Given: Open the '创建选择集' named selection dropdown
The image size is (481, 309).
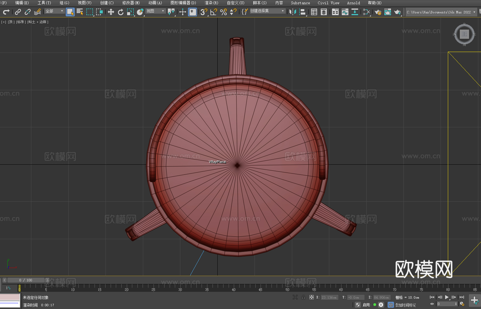Looking at the screenshot, I should 268,11.
